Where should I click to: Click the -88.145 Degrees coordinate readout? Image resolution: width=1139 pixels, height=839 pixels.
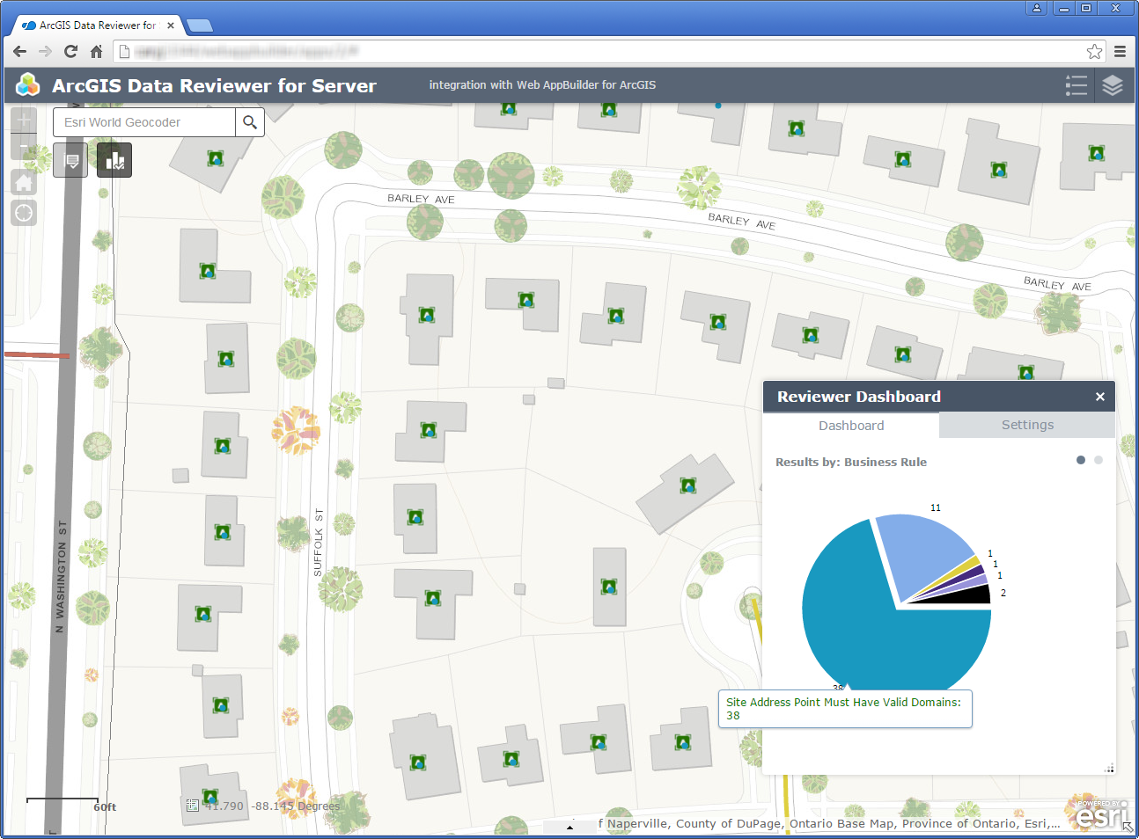pos(296,806)
